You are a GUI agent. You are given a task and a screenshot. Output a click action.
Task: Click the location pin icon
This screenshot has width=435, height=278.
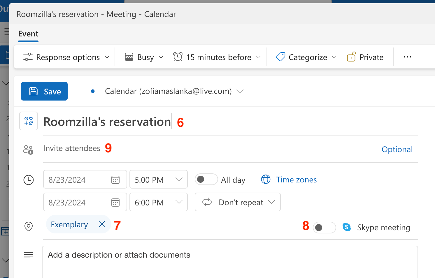(x=29, y=226)
